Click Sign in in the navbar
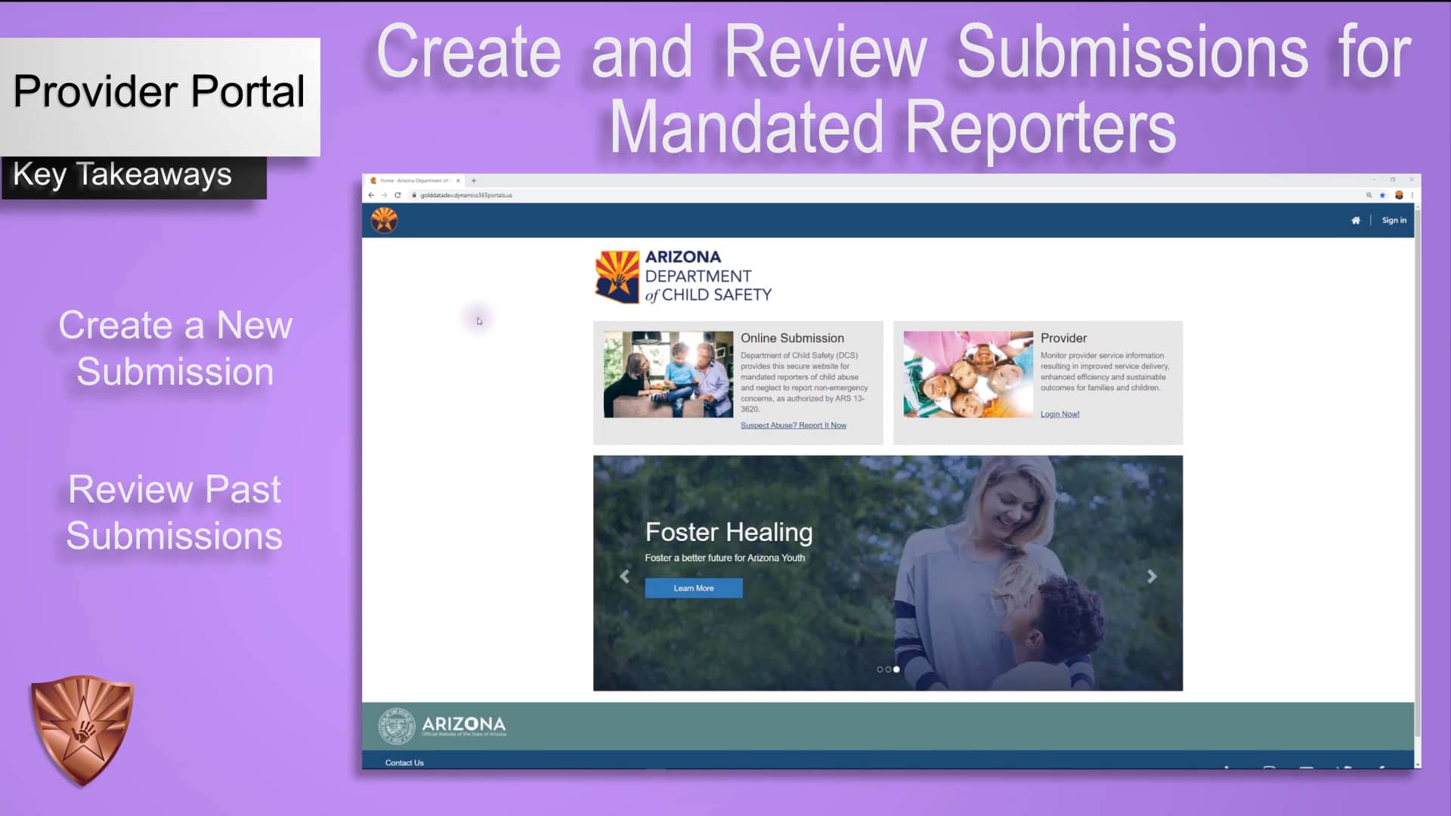The image size is (1451, 816). [1394, 221]
